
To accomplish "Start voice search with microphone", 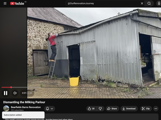I will point(159,4).
